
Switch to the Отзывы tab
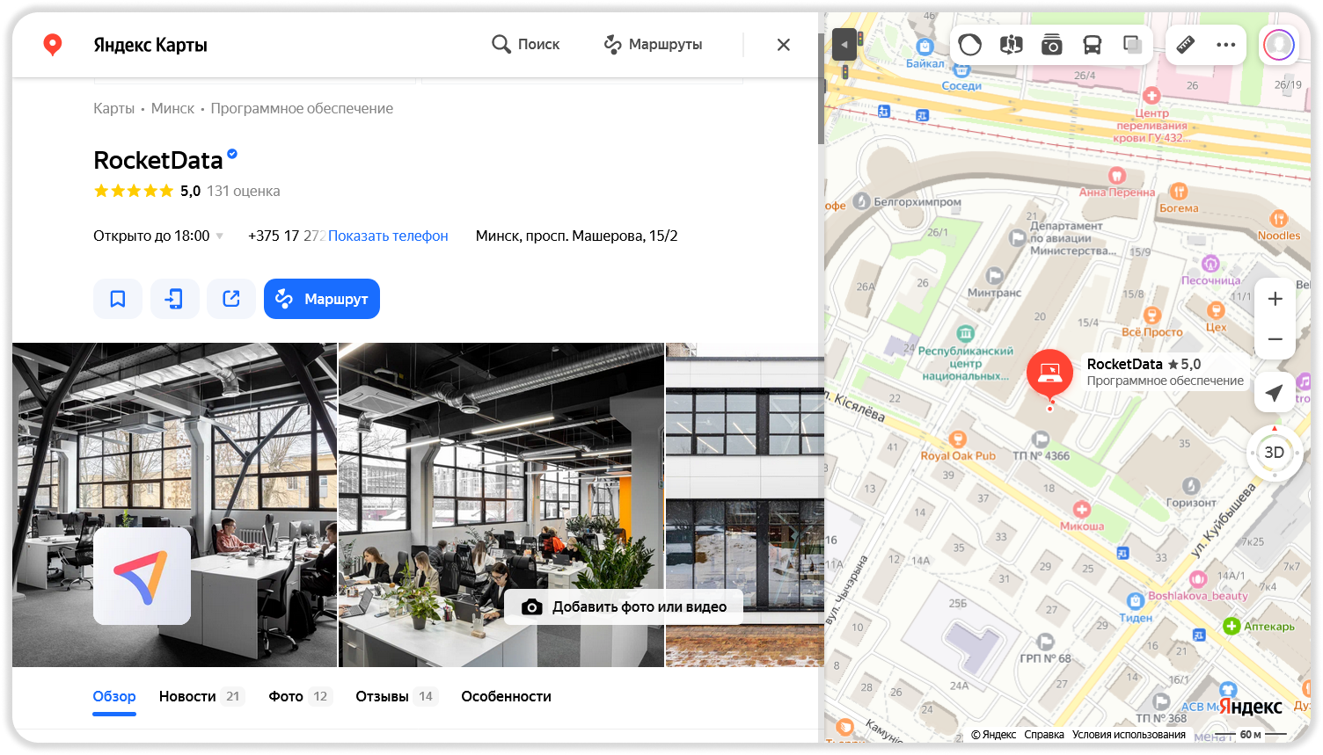(x=396, y=696)
